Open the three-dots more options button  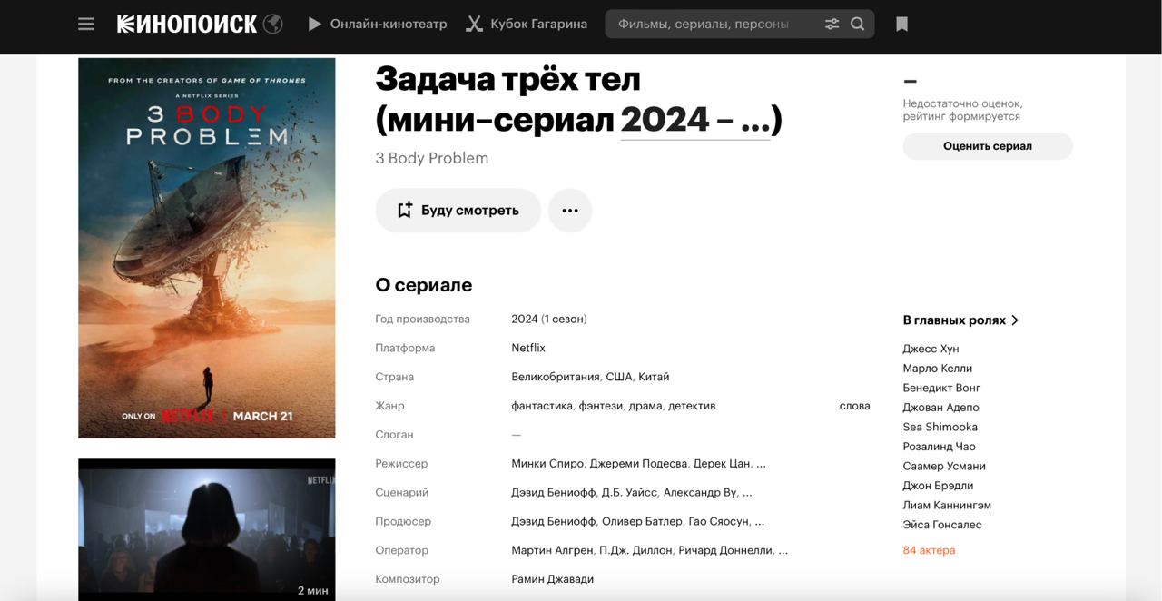pyautogui.click(x=570, y=211)
